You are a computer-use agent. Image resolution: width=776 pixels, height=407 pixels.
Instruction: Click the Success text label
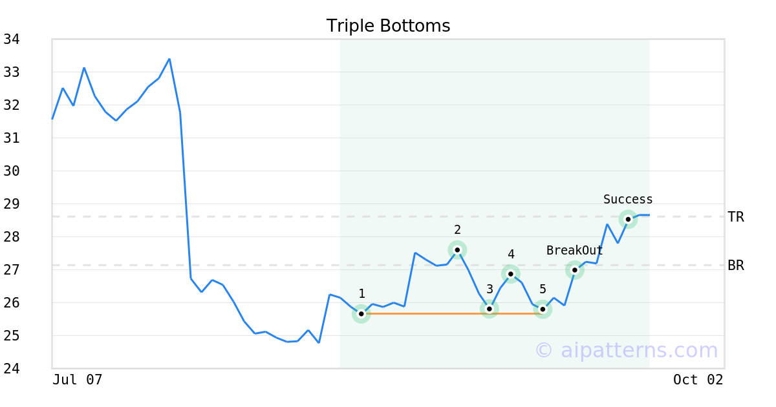click(628, 200)
